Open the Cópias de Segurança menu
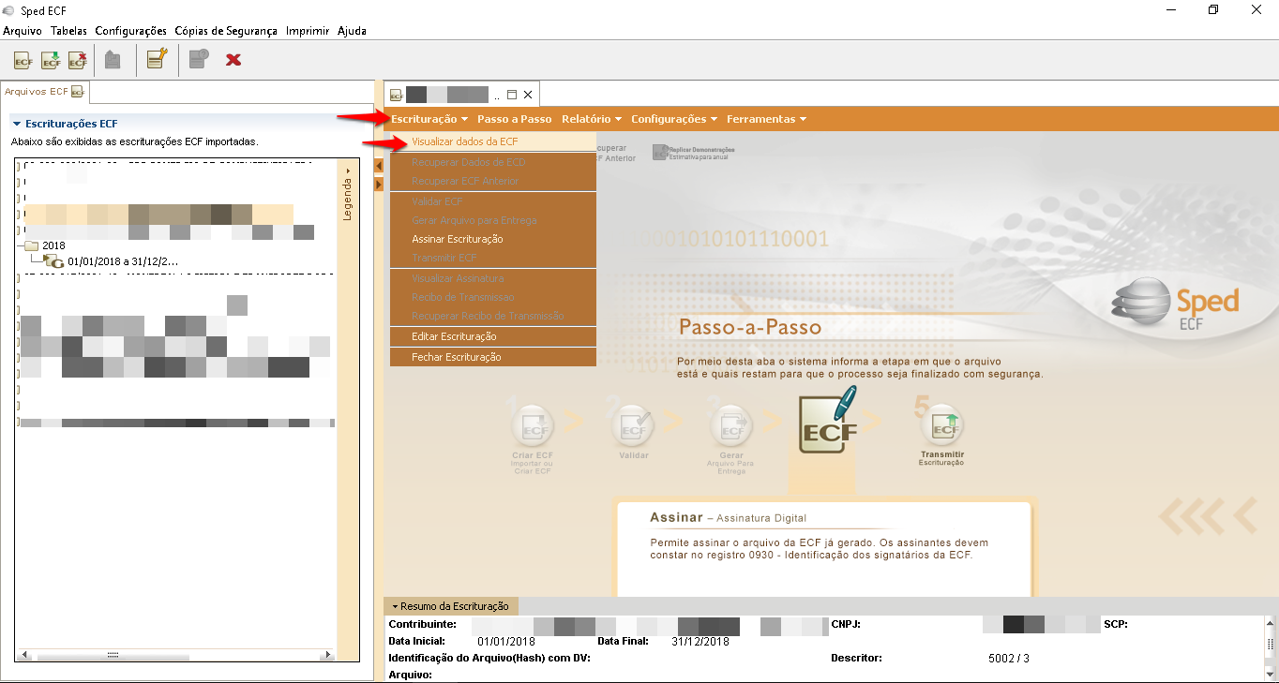The image size is (1279, 683). pos(226,31)
